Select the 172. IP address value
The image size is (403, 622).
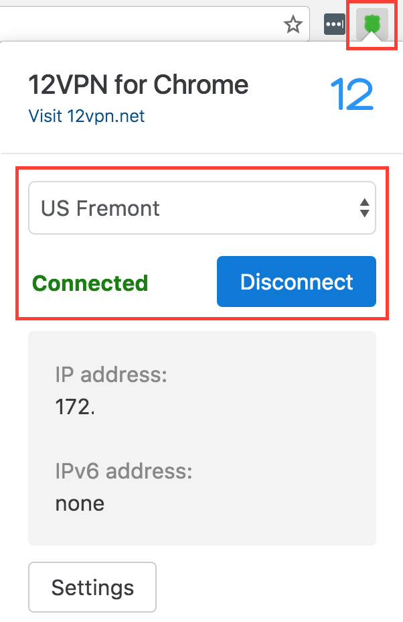coord(75,406)
